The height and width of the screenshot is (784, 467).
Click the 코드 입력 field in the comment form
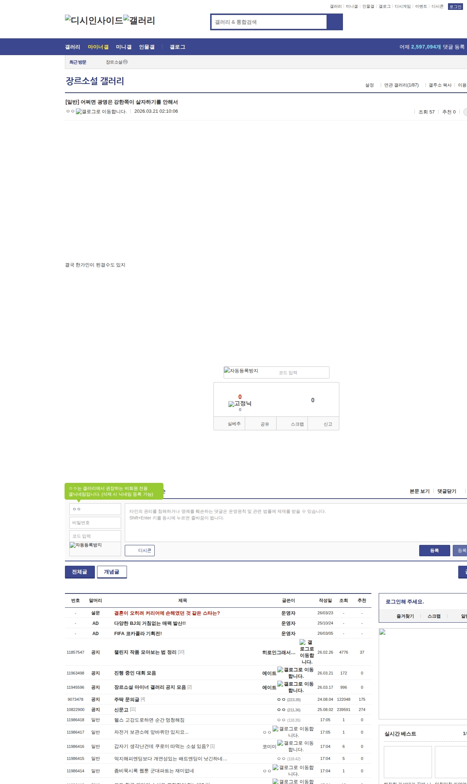tap(95, 536)
